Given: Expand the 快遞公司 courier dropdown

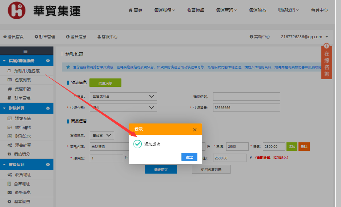Looking at the screenshot, I should coord(123,107).
